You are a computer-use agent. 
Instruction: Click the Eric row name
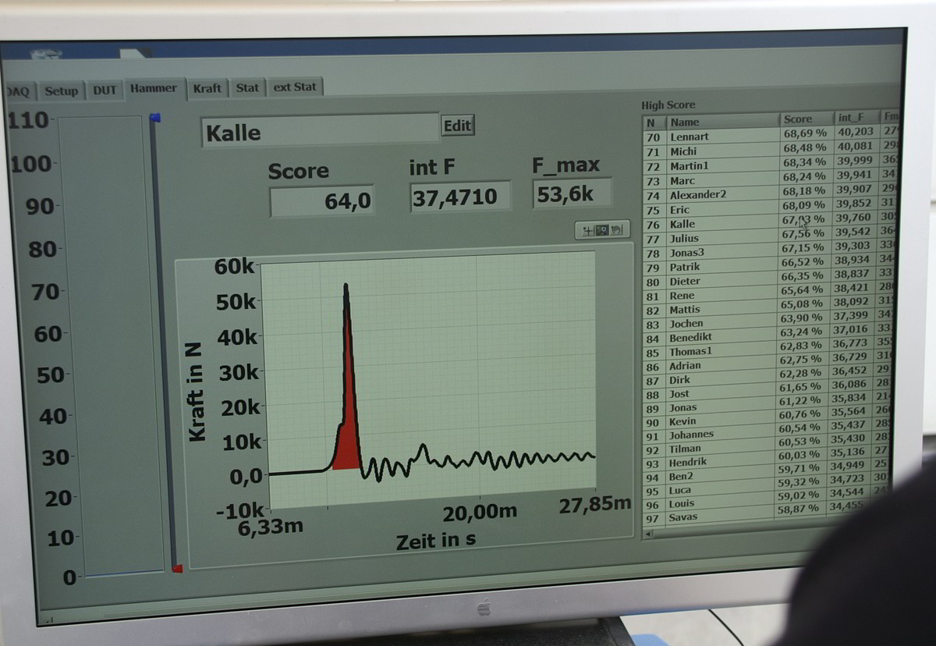coord(679,210)
